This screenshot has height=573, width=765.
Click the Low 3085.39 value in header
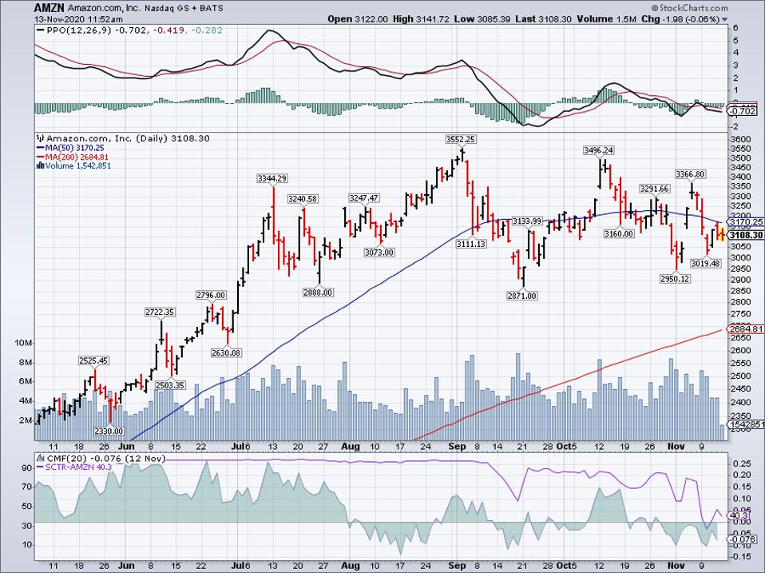click(482, 19)
